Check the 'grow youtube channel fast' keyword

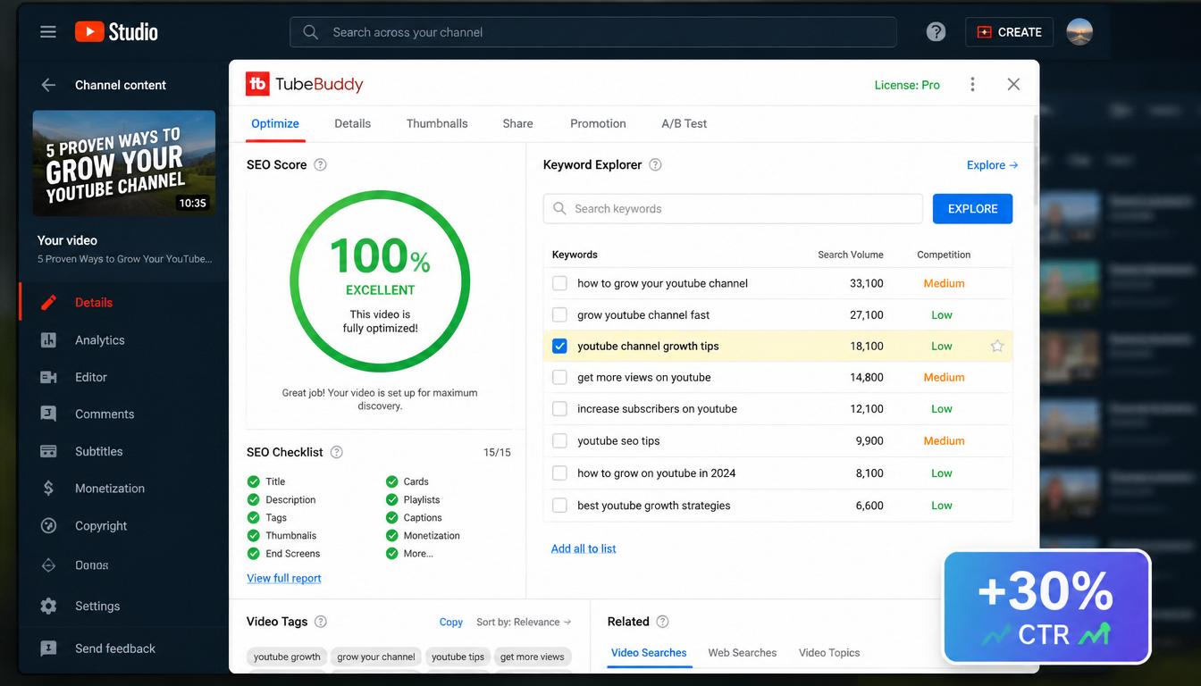[559, 314]
